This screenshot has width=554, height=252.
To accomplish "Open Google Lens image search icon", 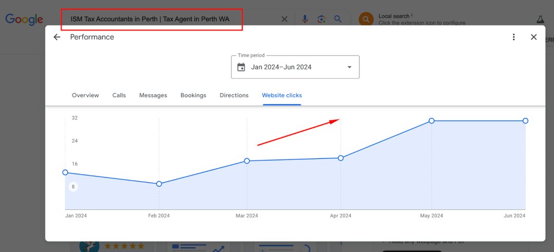I will [321, 19].
